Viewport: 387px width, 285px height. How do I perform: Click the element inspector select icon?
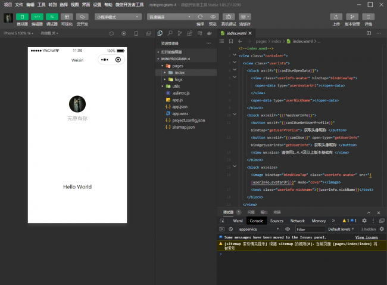[x=222, y=221]
